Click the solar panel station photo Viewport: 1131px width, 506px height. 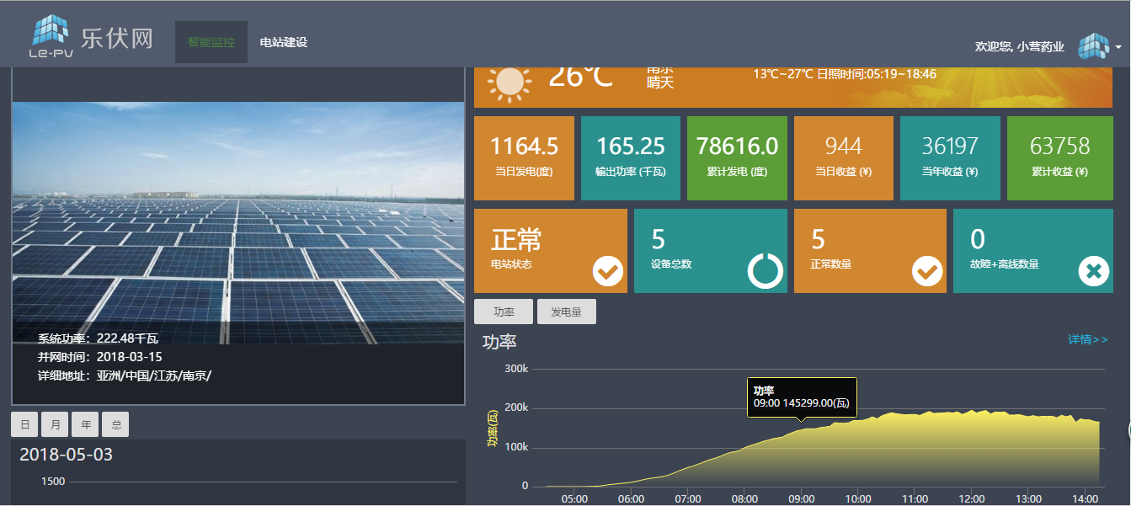point(237,223)
